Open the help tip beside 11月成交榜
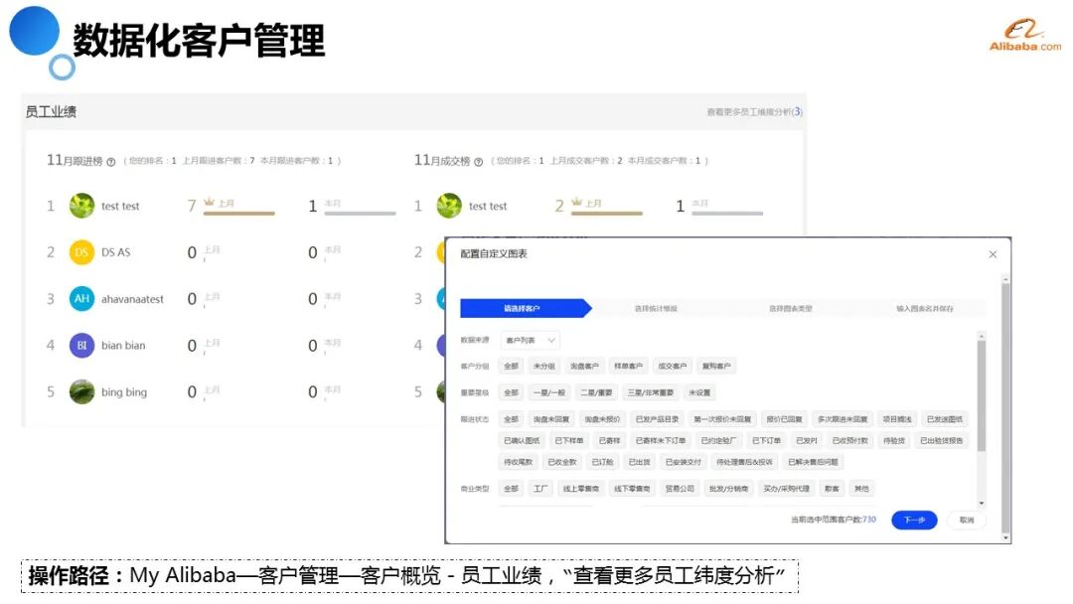The height and width of the screenshot is (604, 1073). (x=479, y=159)
